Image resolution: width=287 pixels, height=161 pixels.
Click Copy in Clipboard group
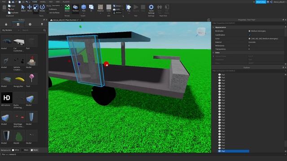point(12,6)
